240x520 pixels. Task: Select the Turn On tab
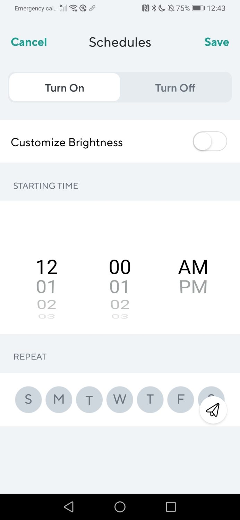tap(65, 88)
